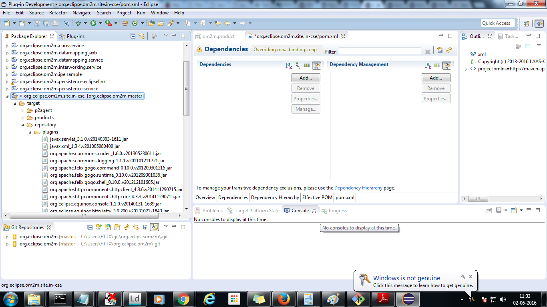
Task: Close the Console view tab
Action: pyautogui.click(x=314, y=211)
